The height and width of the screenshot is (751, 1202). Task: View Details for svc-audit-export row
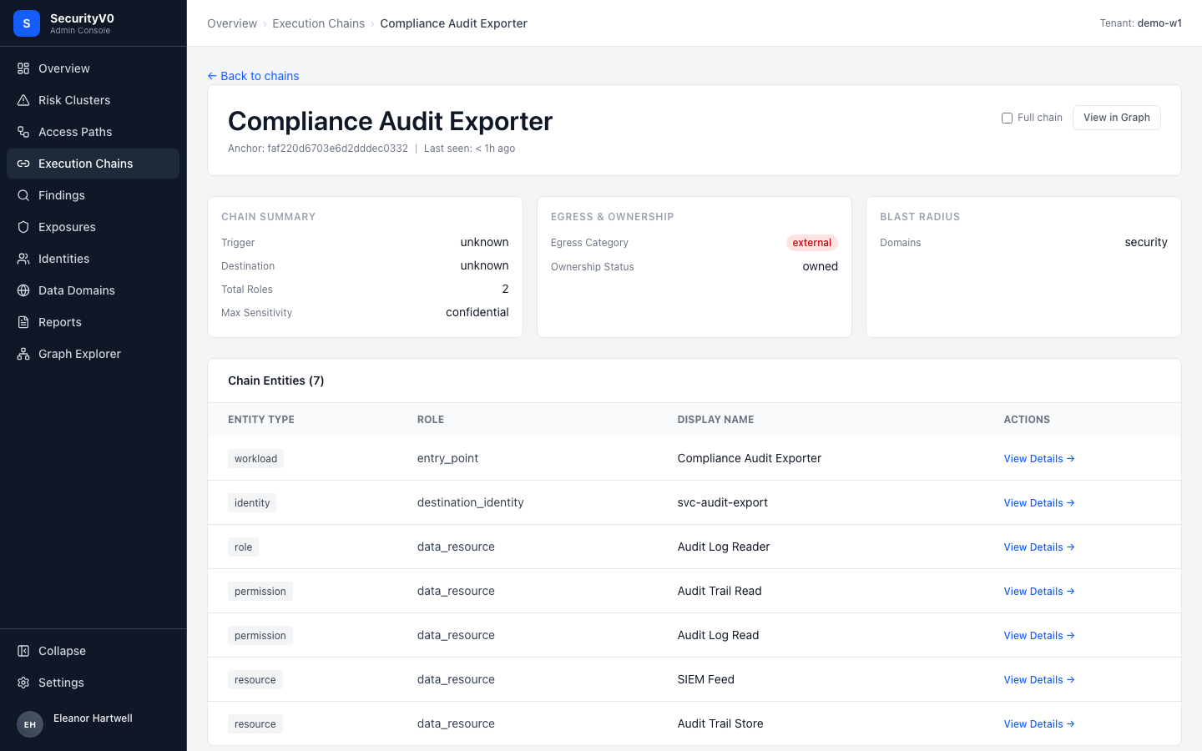1039,503
